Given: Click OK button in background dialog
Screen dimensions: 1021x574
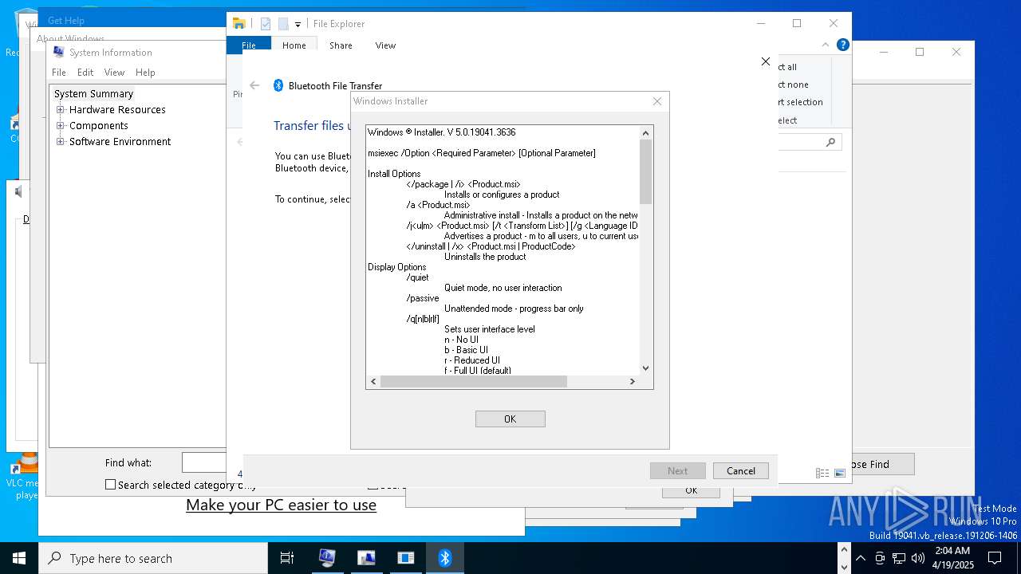Looking at the screenshot, I should 691,490.
